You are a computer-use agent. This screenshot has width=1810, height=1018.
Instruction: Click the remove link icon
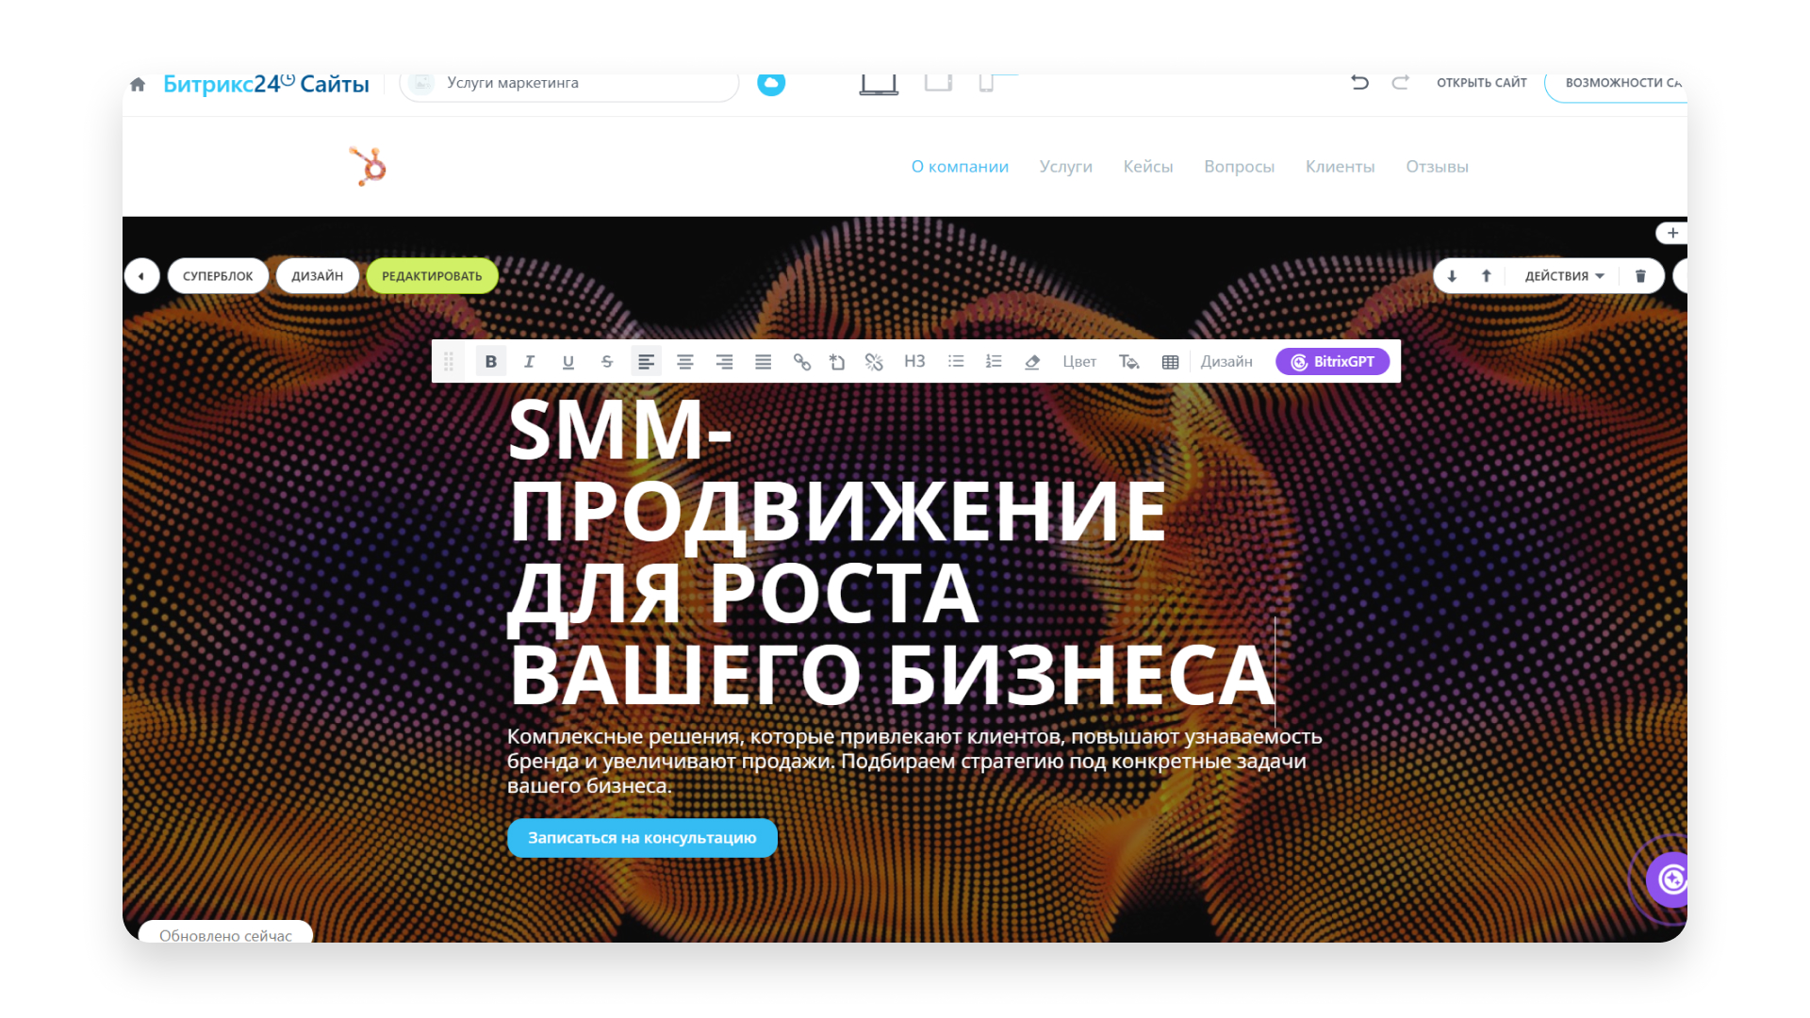point(874,362)
